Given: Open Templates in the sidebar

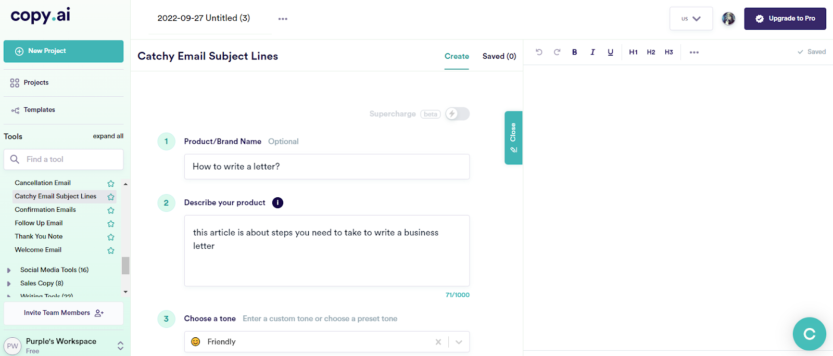Looking at the screenshot, I should (39, 110).
